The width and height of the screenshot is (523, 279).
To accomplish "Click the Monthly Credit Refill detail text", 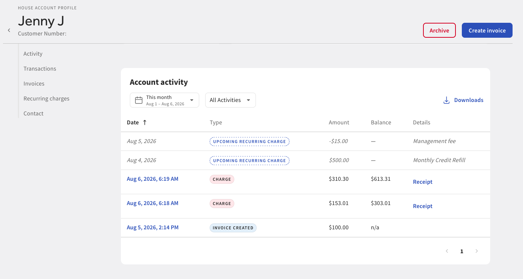I will pyautogui.click(x=439, y=160).
